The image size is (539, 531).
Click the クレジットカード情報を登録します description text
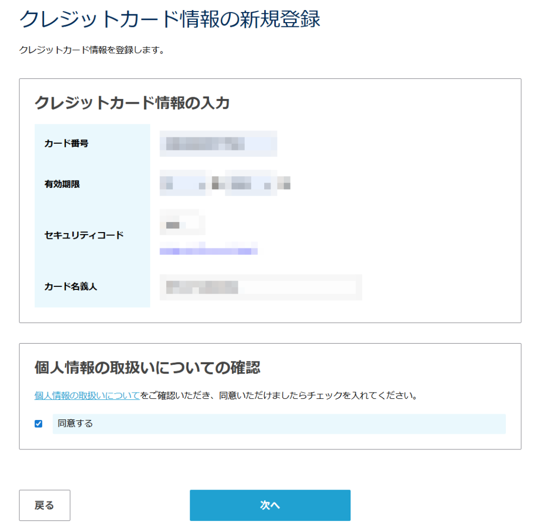pos(92,51)
